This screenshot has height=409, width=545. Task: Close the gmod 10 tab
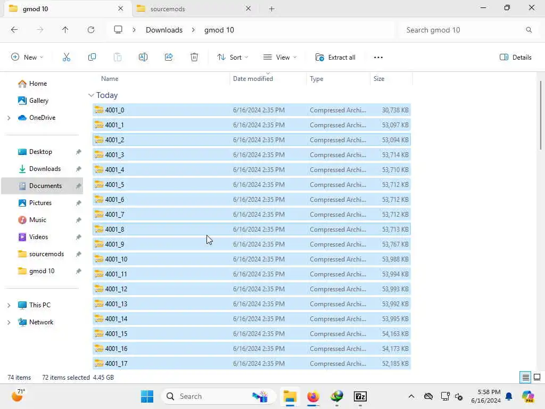tap(120, 9)
